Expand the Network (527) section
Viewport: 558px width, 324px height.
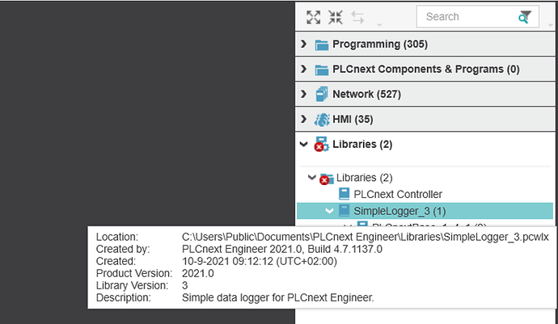[x=303, y=94]
